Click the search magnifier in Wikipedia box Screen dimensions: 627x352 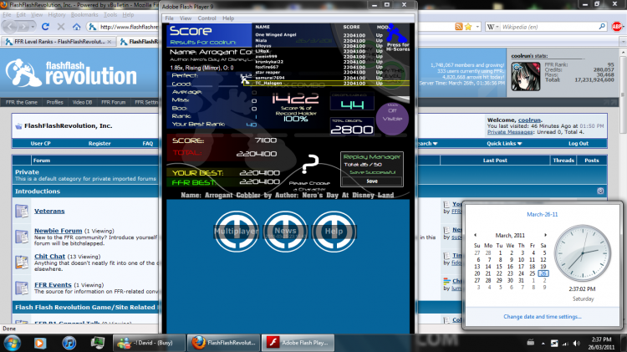click(602, 27)
